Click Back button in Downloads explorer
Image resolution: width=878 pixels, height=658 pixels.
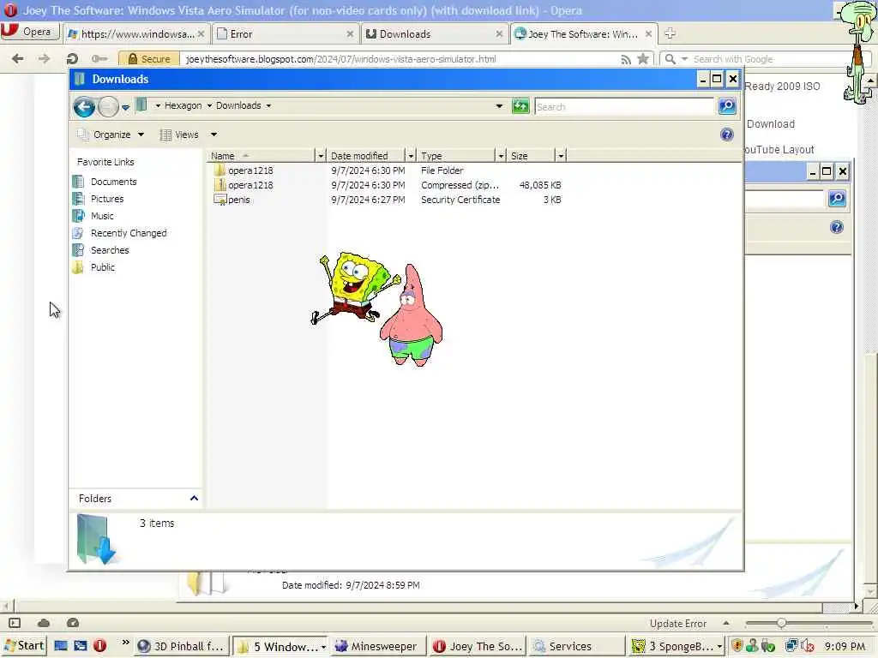click(x=85, y=106)
